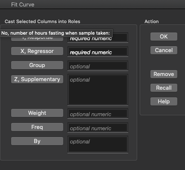
Task: Click the Freq role button
Action: pos(37,127)
